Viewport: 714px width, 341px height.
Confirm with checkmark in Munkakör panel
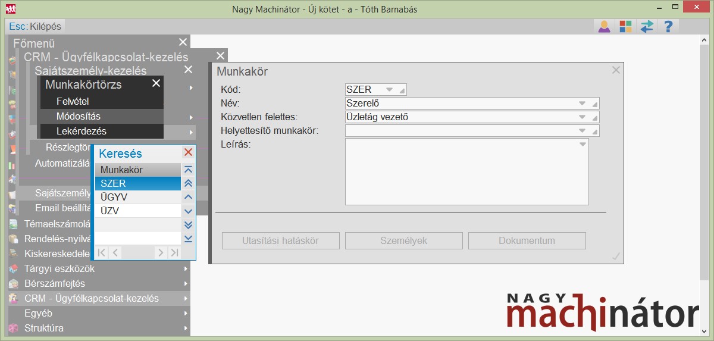(616, 256)
